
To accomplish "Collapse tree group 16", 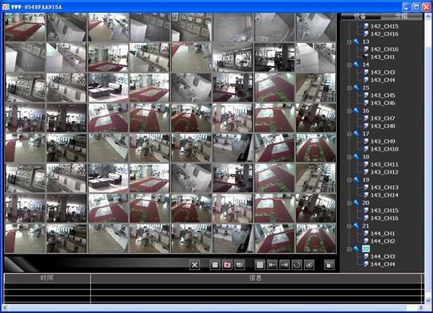I will point(349,111).
